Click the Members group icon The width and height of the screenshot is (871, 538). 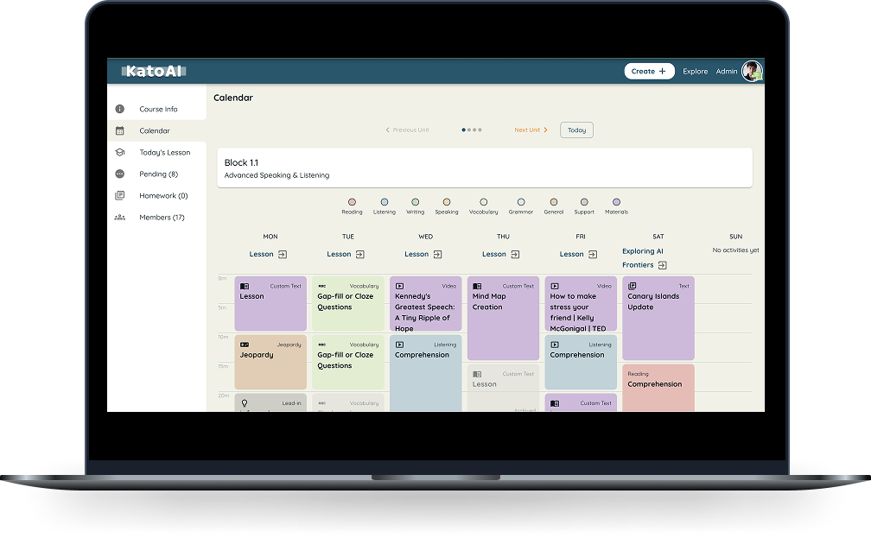[x=119, y=218]
